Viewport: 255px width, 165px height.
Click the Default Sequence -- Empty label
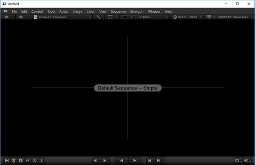128,88
